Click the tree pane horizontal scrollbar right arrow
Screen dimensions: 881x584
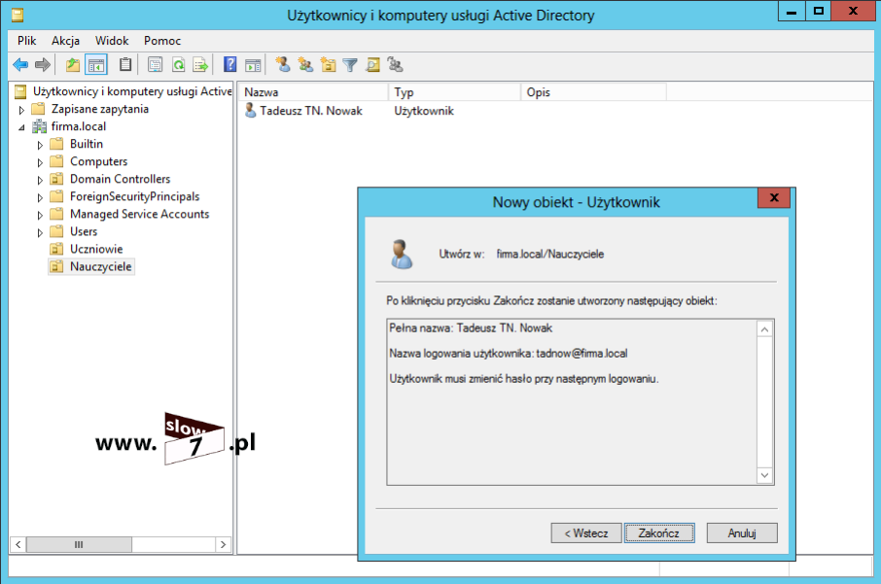pos(223,544)
